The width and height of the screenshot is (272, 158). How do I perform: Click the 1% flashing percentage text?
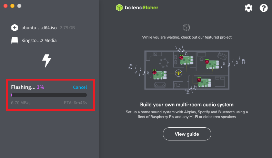click(x=40, y=87)
